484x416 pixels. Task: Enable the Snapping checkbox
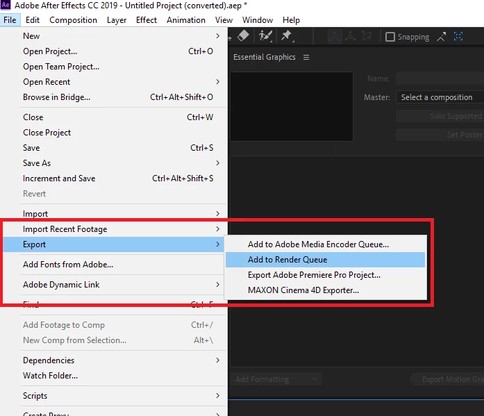[390, 37]
